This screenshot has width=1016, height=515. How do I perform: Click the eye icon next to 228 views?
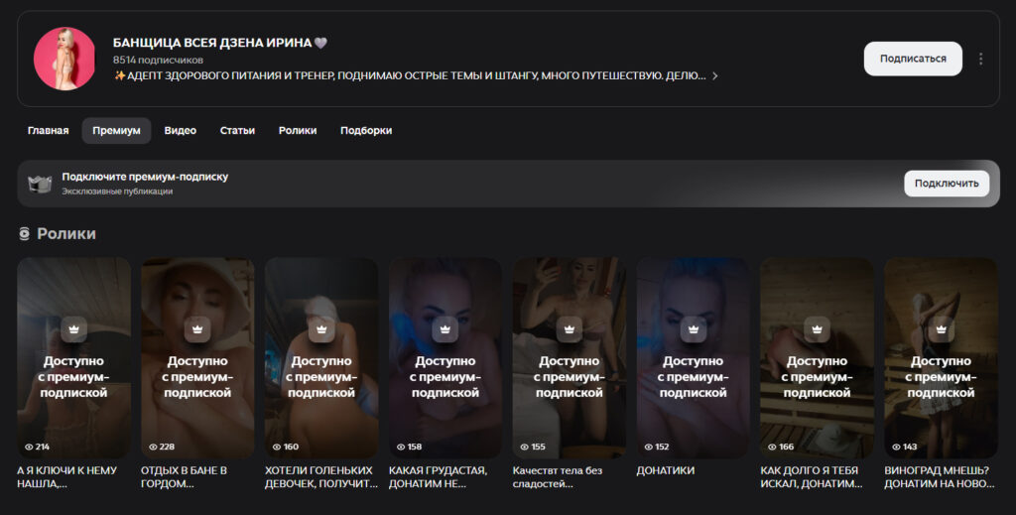click(154, 447)
